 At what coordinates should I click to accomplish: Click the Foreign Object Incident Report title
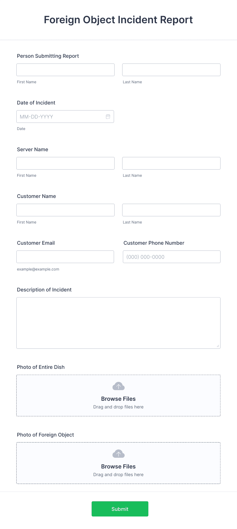118,20
